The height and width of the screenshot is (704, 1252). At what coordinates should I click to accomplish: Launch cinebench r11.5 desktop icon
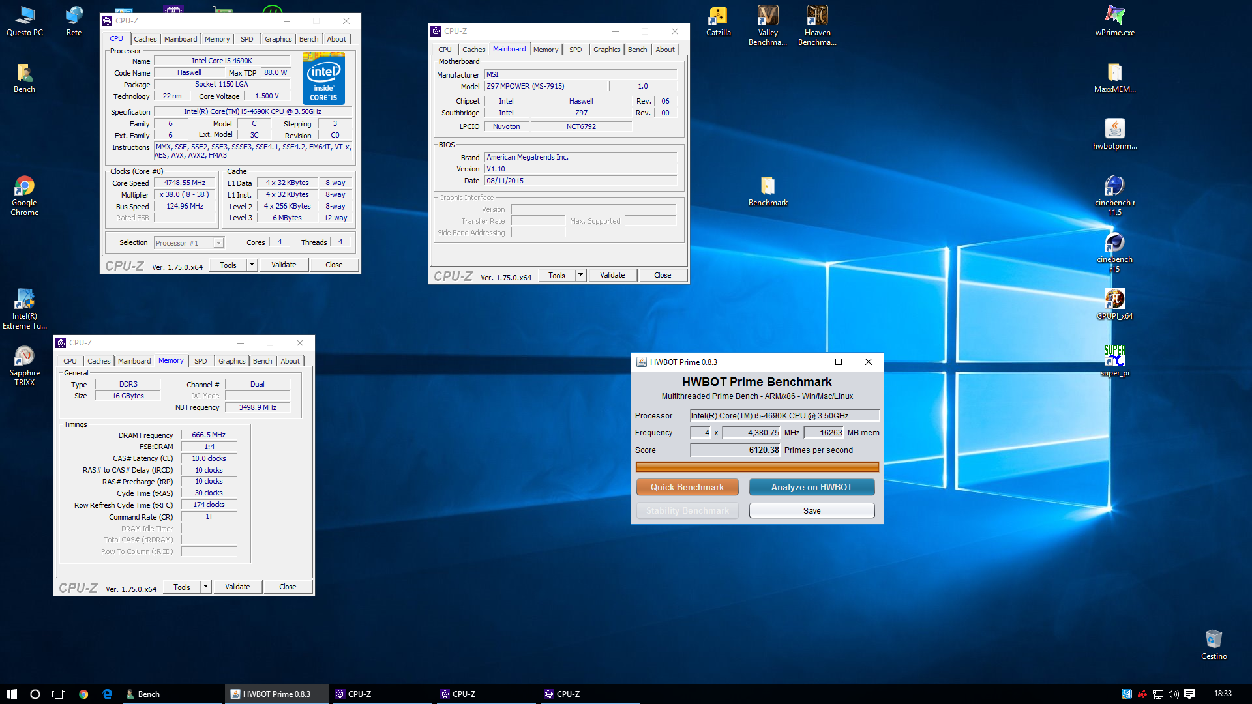coord(1115,196)
